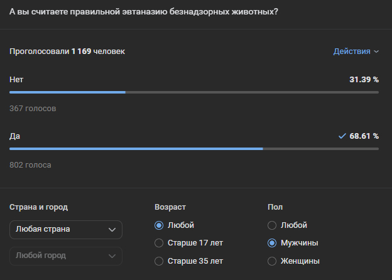
Task: Click the checkmark icon beside 68.61 %
Action: [342, 136]
